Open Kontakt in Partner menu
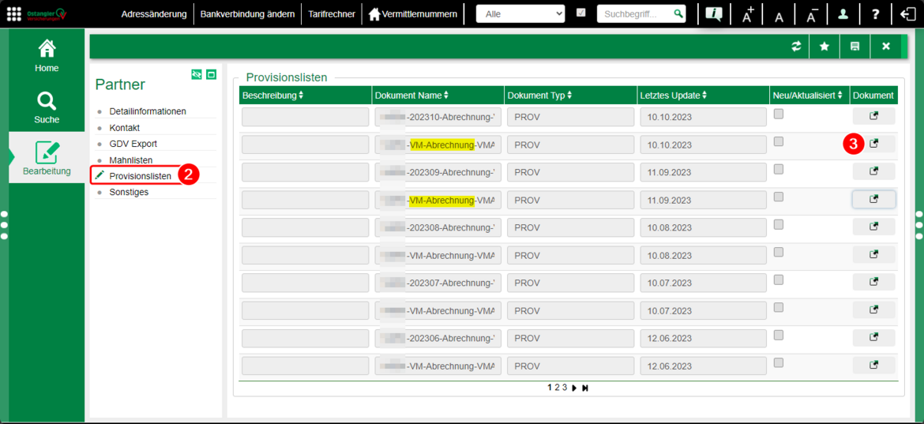The width and height of the screenshot is (924, 424). point(124,127)
